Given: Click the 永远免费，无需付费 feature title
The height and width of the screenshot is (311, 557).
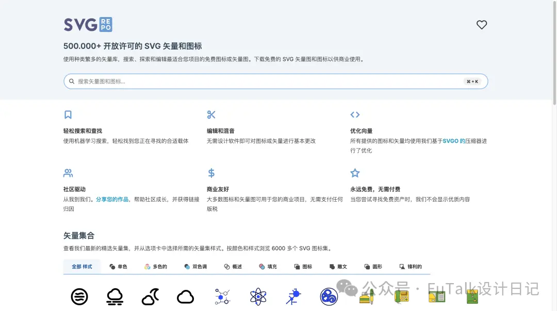Looking at the screenshot, I should [x=375, y=189].
